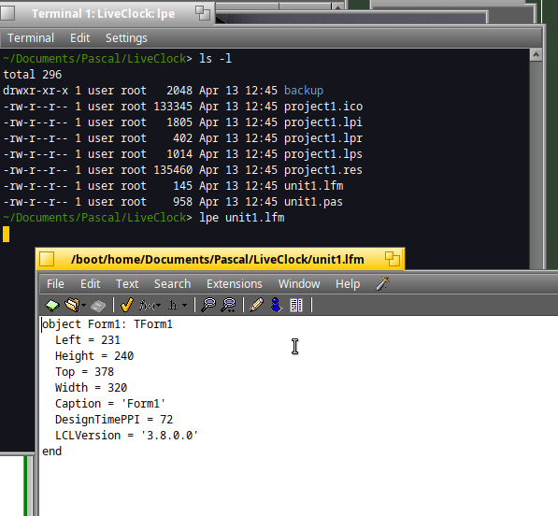The image size is (558, 516).
Task: Click the tools icon beside the Help menu
Action: [x=382, y=283]
